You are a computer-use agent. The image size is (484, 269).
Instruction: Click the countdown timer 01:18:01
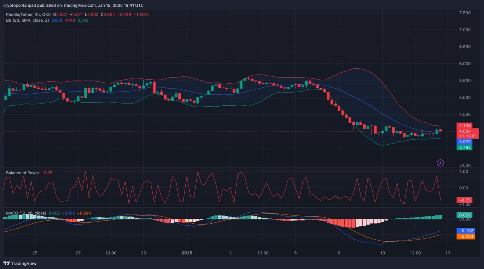[468, 136]
